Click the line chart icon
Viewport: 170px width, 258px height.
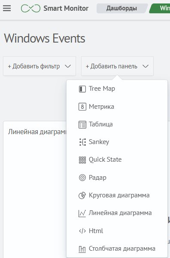(82, 213)
